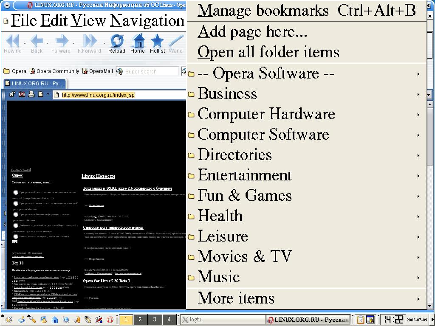Choose Open all folder items
The width and height of the screenshot is (435, 326).
[307, 52]
